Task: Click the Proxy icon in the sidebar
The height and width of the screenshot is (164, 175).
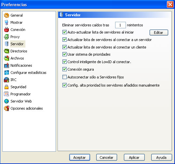Action: pyautogui.click(x=7, y=37)
